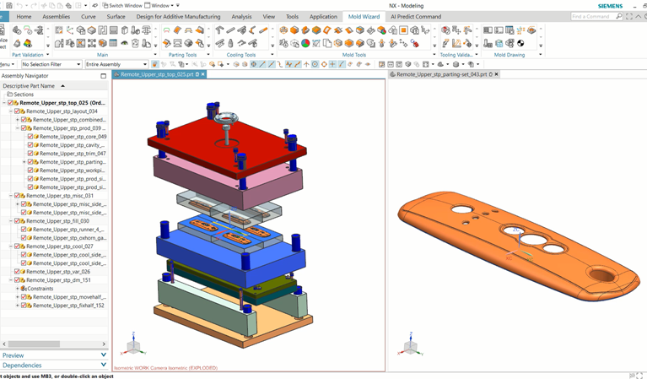647x379 pixels.
Task: Toggle the highlighted first icon after Entire Assembly dropdown
Action: point(154,64)
